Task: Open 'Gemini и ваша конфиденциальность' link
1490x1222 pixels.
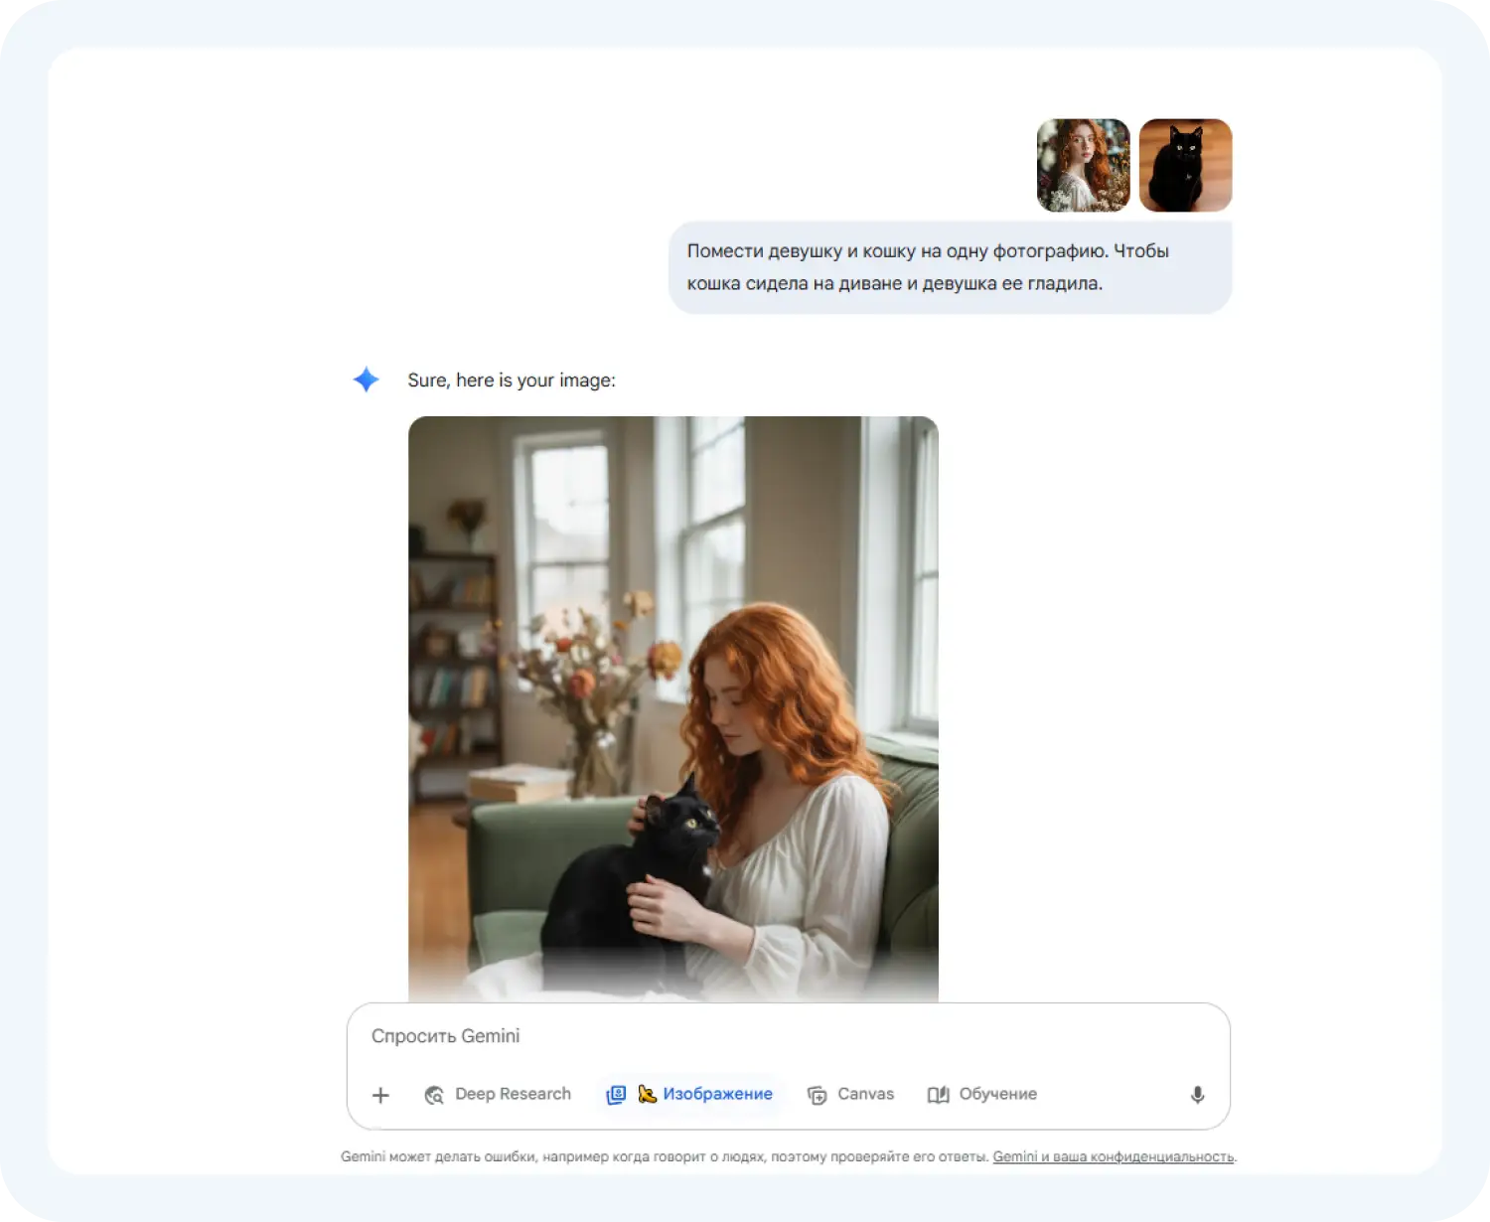Action: tap(1113, 1156)
